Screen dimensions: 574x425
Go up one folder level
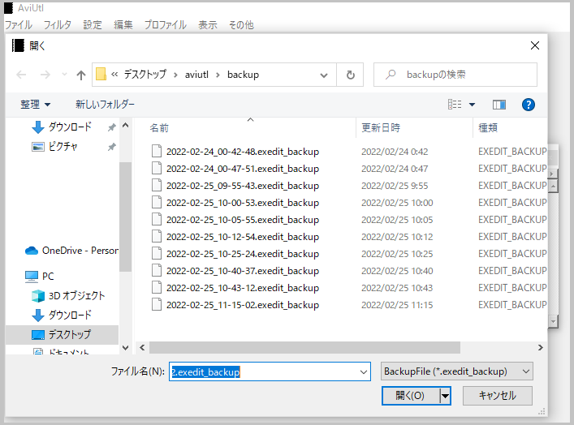pyautogui.click(x=81, y=75)
